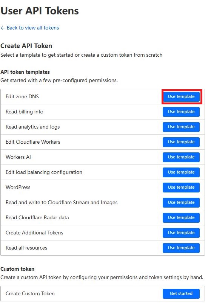Use template for Read analytics and logs
This screenshot has width=208, height=304.
(181, 127)
